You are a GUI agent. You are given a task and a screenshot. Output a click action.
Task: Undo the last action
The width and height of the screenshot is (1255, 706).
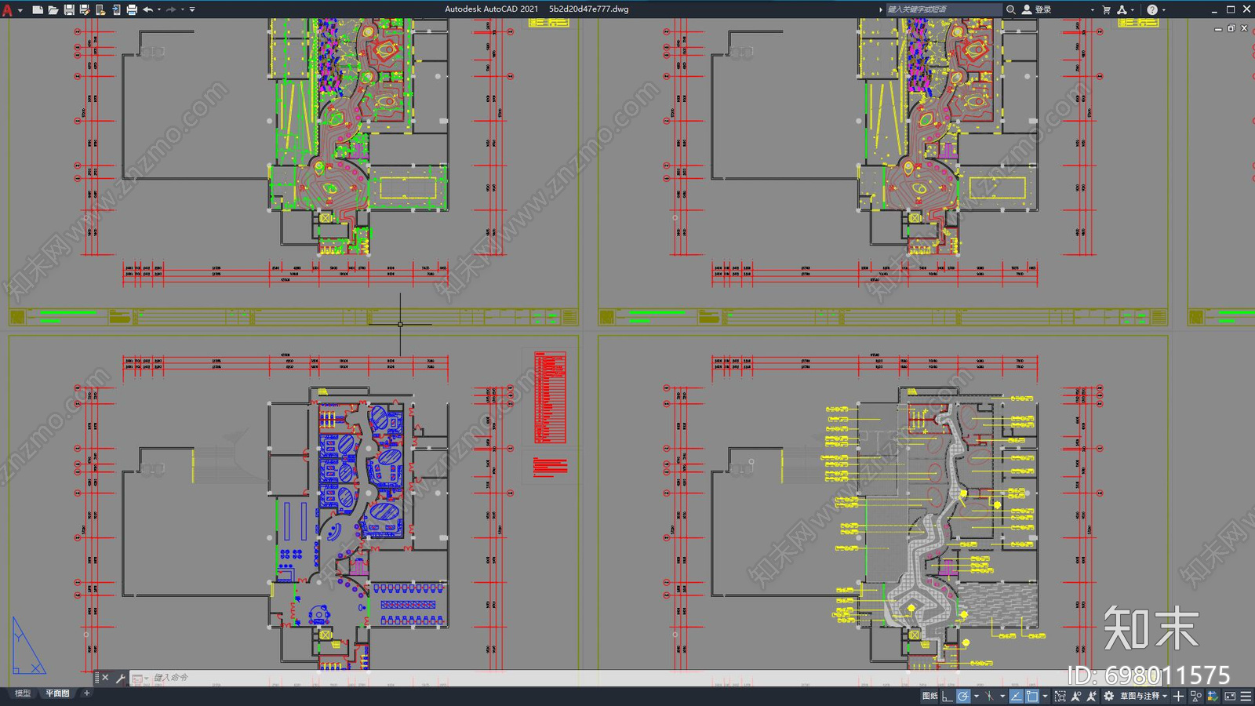point(147,9)
